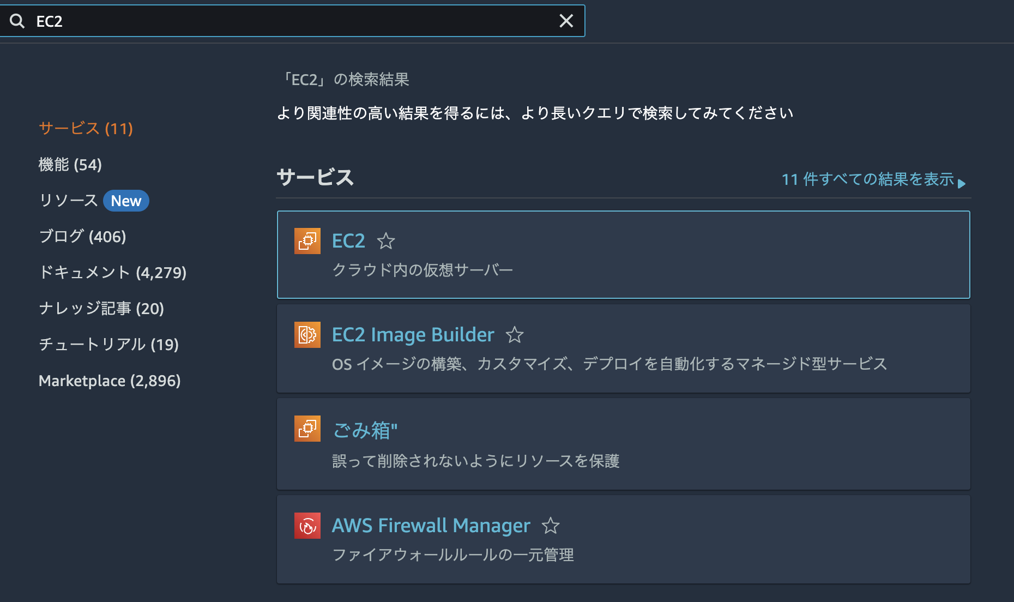This screenshot has height=602, width=1014.
Task: Click the magnifying glass search icon
Action: (17, 21)
